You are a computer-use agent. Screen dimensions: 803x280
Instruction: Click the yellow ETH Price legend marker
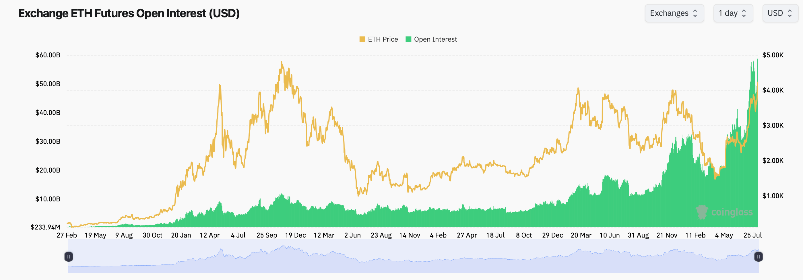[362, 39]
